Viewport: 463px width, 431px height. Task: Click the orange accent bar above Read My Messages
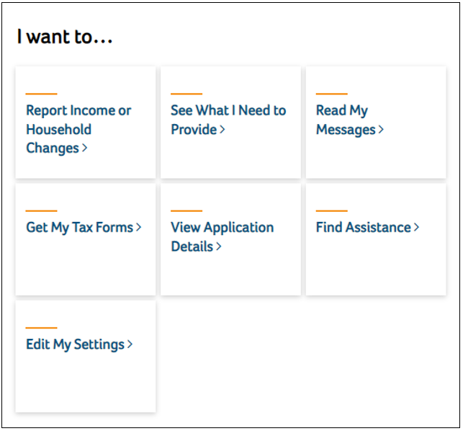[331, 94]
